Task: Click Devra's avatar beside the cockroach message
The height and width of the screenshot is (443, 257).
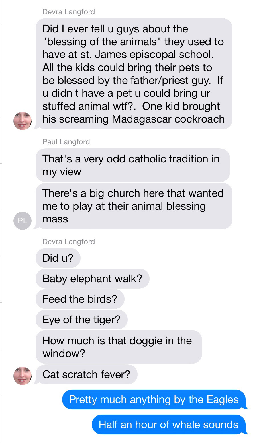Action: tap(23, 121)
